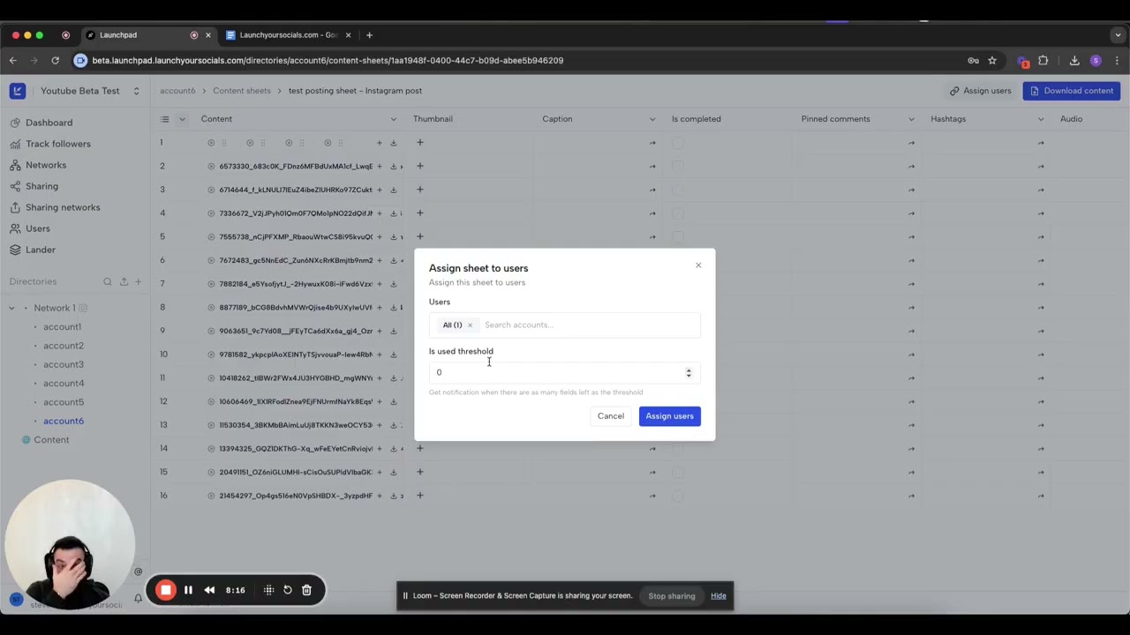
Task: Select account3 in the directory tree
Action: point(63,364)
